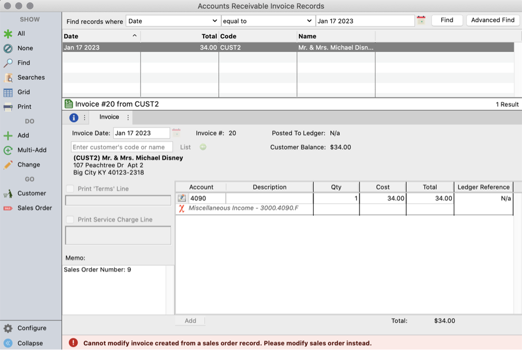The image size is (522, 350).
Task: Open Configure in the sidebar
Action: [x=8, y=328]
